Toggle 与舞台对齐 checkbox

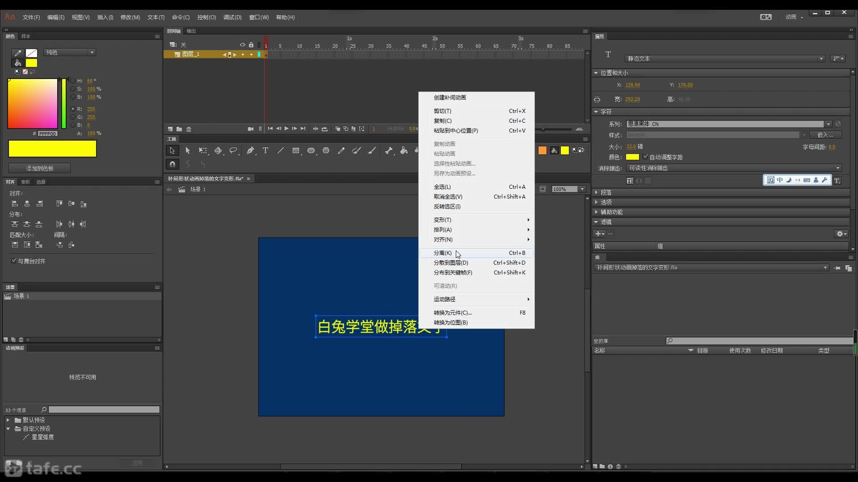pyautogui.click(x=14, y=261)
